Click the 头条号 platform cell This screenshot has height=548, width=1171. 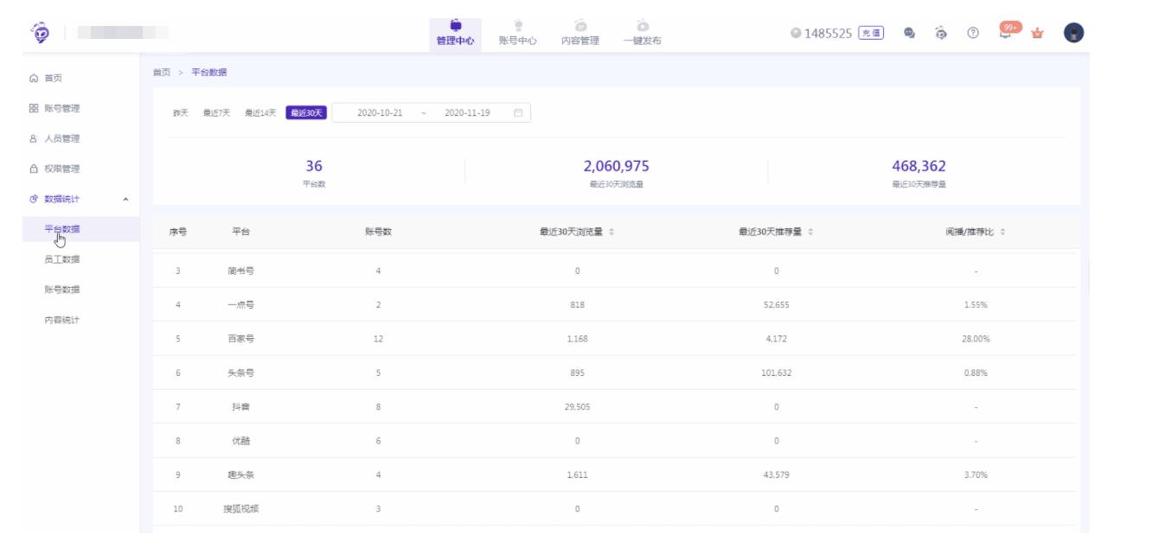pos(240,373)
